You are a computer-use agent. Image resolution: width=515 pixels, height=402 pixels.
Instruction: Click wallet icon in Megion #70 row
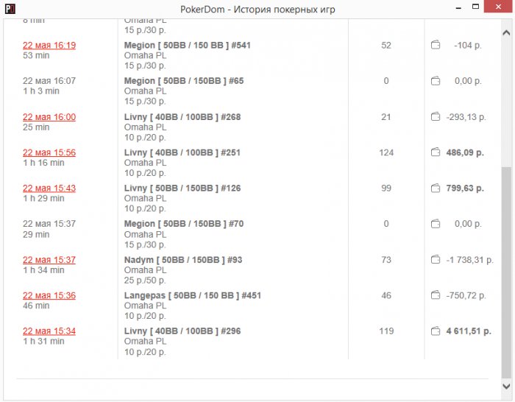pos(436,224)
